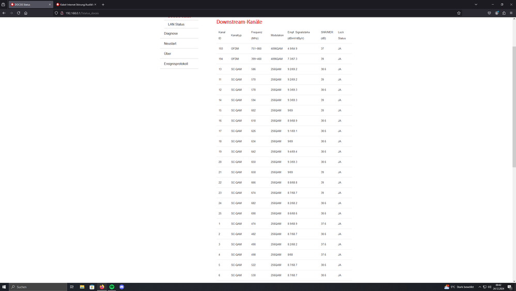The width and height of the screenshot is (516, 291).
Task: Open the Firefox account icon
Action: [x=496, y=13]
